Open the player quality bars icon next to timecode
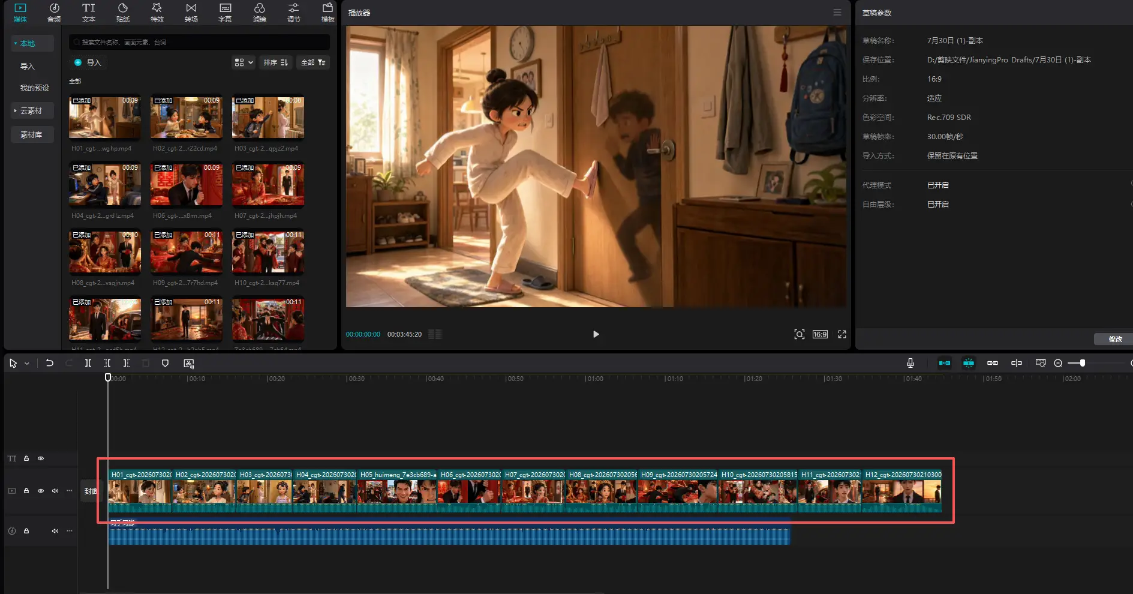 [x=435, y=334]
